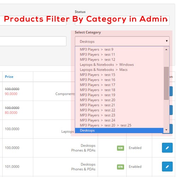Click the 939 quantity badge
This screenshot has width=177, height=177.
(120, 148)
